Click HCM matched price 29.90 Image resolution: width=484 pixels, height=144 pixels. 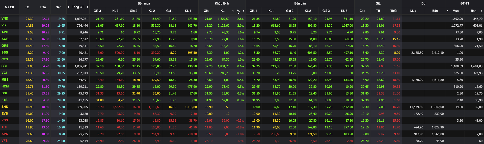pyautogui.click(x=209, y=87)
